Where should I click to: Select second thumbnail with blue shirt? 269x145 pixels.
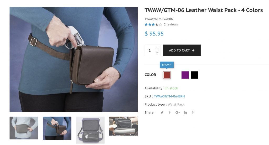coord(57,128)
